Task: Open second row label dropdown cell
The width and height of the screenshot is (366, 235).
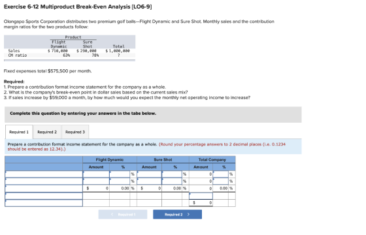Action: click(44, 181)
